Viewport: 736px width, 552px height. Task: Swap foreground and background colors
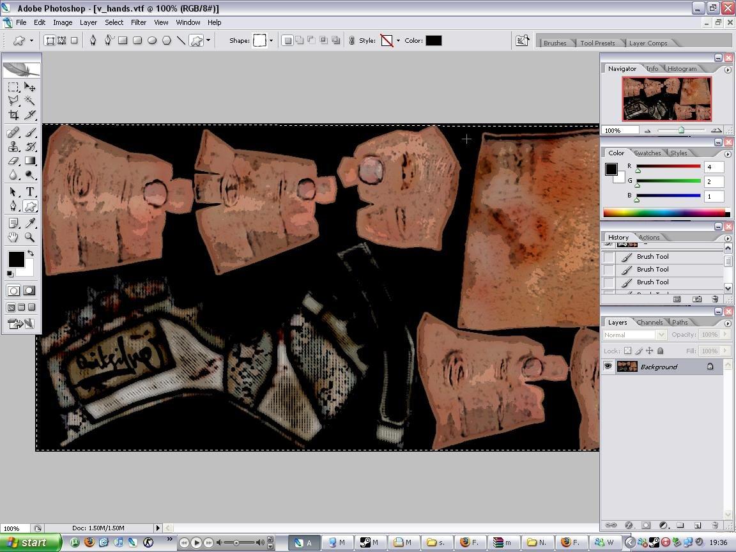pyautogui.click(x=30, y=254)
